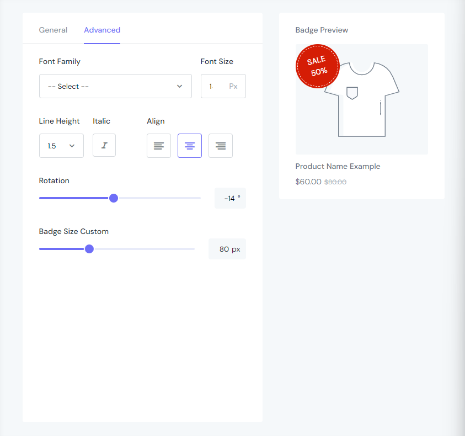Select the right align icon
Viewport: 465px width, 436px height.
[220, 146]
